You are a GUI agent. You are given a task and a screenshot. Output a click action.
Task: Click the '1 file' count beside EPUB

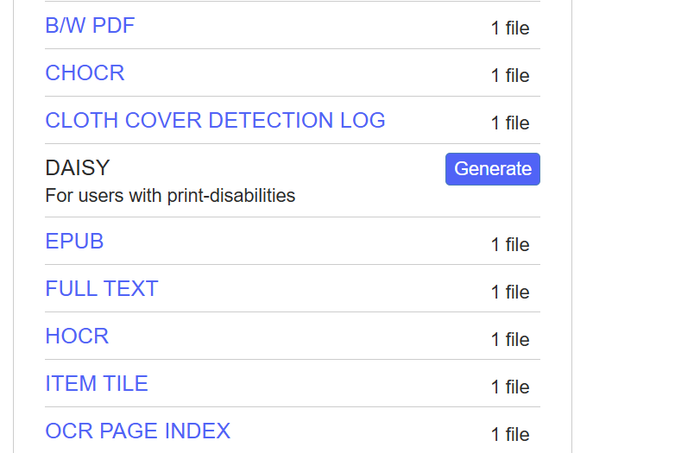pos(509,245)
